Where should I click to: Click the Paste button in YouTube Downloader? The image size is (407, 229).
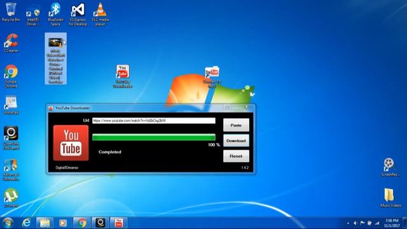[x=236, y=125]
